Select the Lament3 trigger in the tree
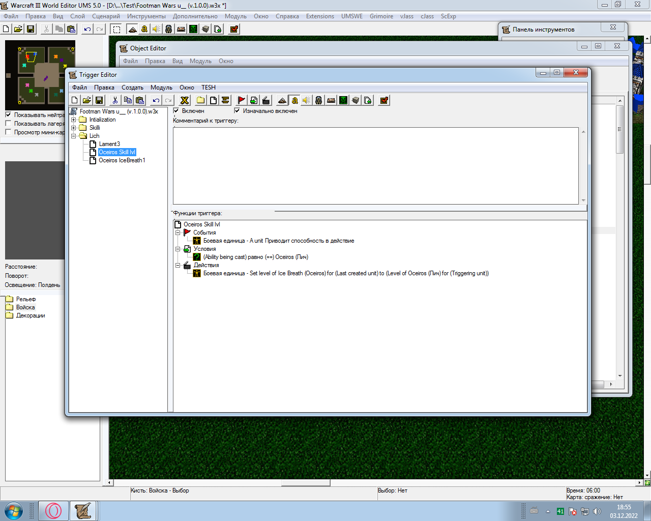Image resolution: width=651 pixels, height=521 pixels. (x=109, y=144)
